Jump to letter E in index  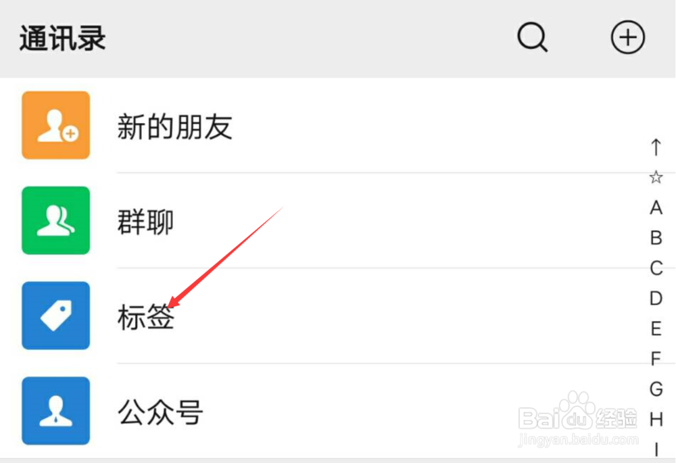pyautogui.click(x=656, y=328)
